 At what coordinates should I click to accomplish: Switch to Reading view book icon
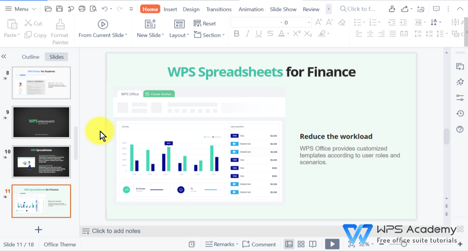[313, 244]
